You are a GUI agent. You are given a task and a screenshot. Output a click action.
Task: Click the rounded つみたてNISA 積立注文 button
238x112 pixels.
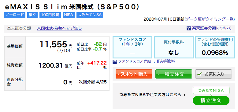point(211,100)
